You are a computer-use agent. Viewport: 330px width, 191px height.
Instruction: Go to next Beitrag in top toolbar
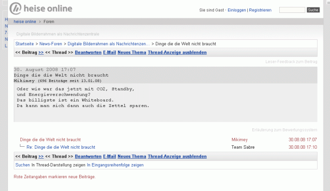pos(41,52)
